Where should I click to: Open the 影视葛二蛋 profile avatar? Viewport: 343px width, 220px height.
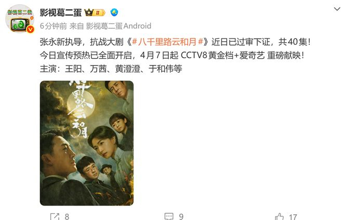coord(20,19)
